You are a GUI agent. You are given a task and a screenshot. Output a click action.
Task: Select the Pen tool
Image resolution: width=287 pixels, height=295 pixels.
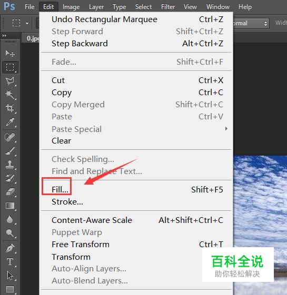click(10, 248)
